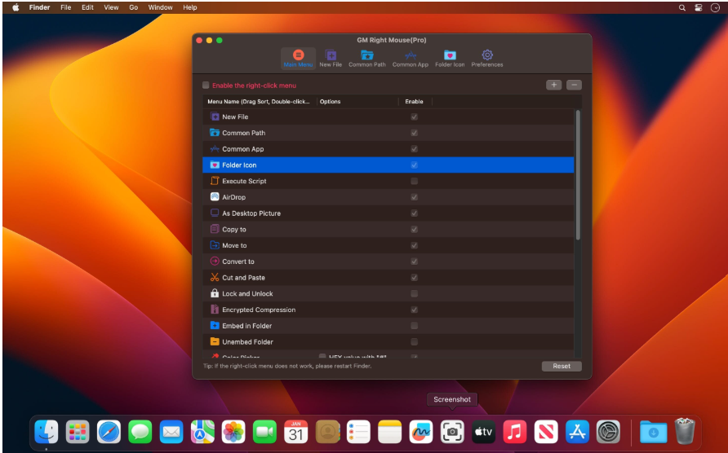Screen dimensions: 728x453
Task: Select the Folder Icon list row text
Action: [x=239, y=165]
